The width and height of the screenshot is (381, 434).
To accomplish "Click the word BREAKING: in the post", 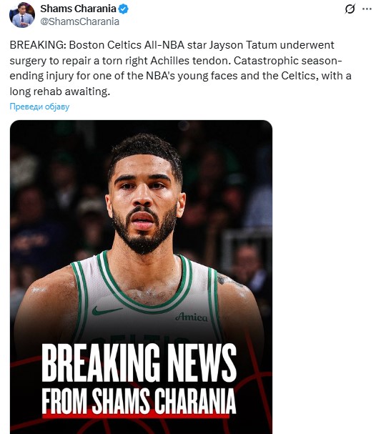I will click(38, 45).
